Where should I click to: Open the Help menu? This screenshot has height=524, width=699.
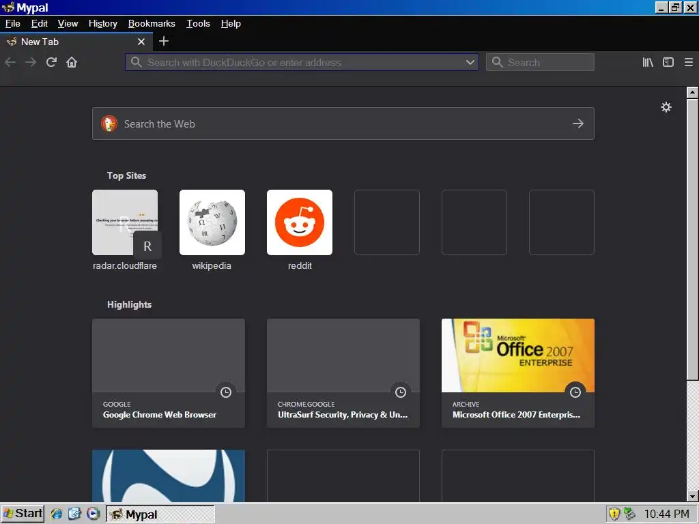click(231, 24)
